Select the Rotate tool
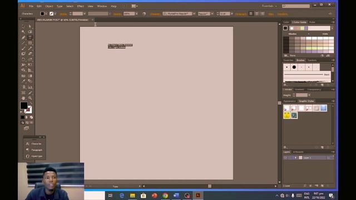The image size is (356, 200). 23,59
